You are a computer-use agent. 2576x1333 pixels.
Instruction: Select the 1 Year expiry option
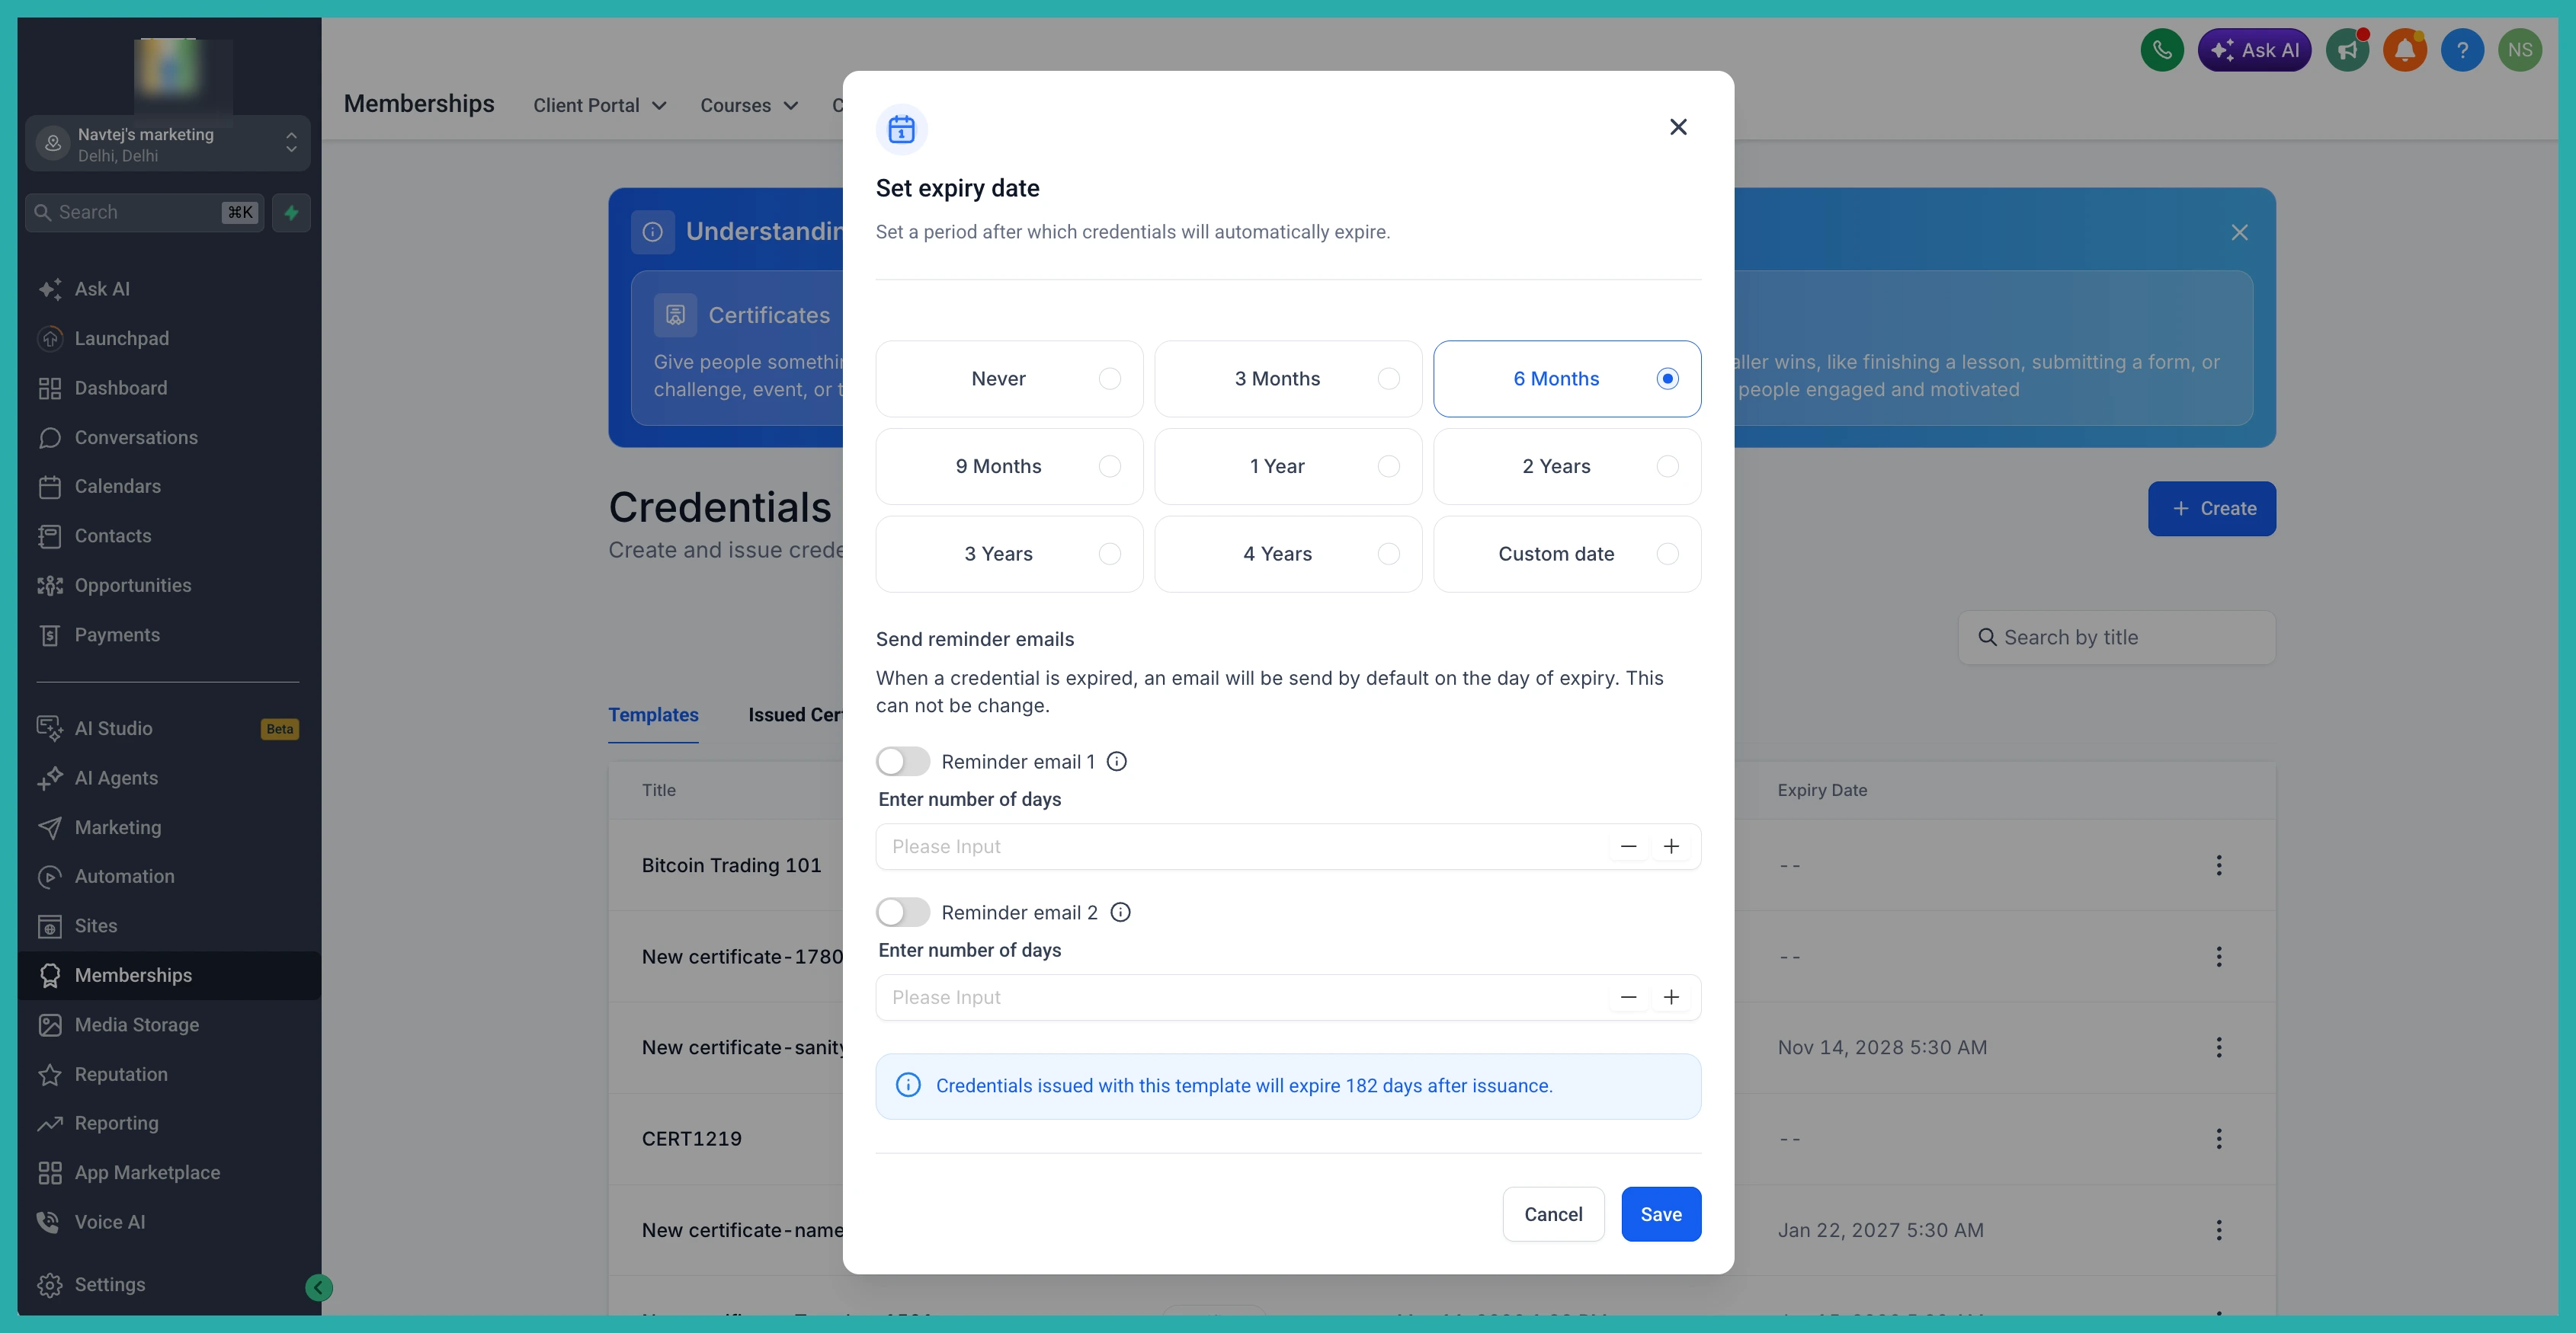[x=1288, y=467]
